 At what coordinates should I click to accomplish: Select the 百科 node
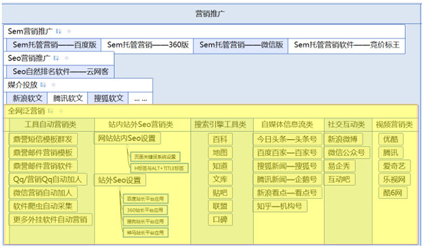tap(220, 139)
